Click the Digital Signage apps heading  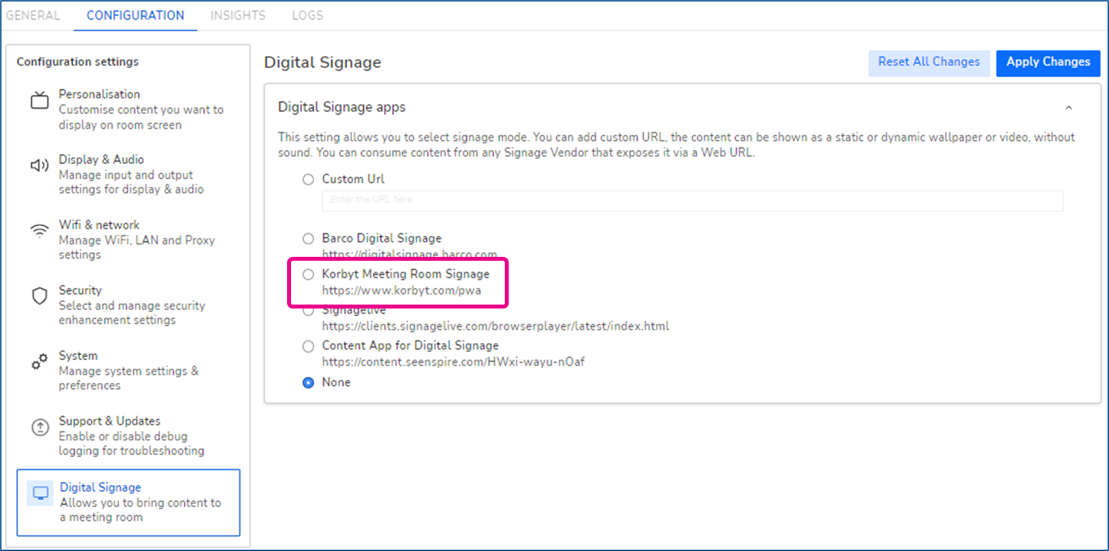pos(341,107)
